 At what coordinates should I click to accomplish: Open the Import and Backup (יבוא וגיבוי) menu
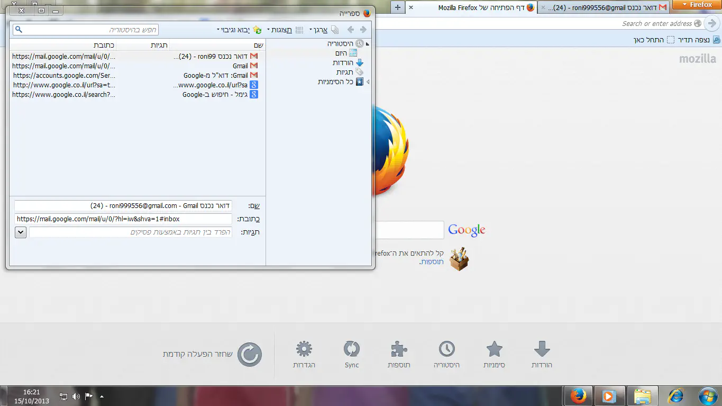[237, 30]
